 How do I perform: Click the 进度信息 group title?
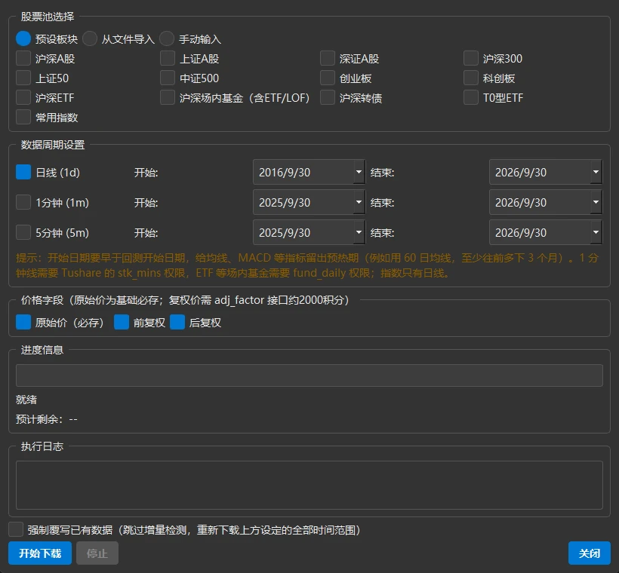42,350
